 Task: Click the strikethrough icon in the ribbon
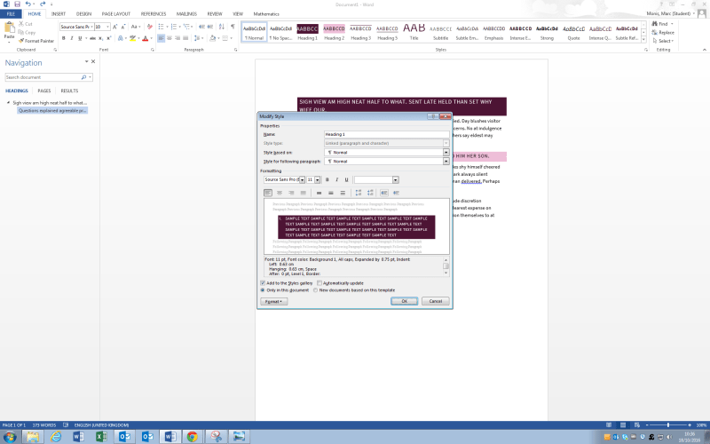[92, 38]
